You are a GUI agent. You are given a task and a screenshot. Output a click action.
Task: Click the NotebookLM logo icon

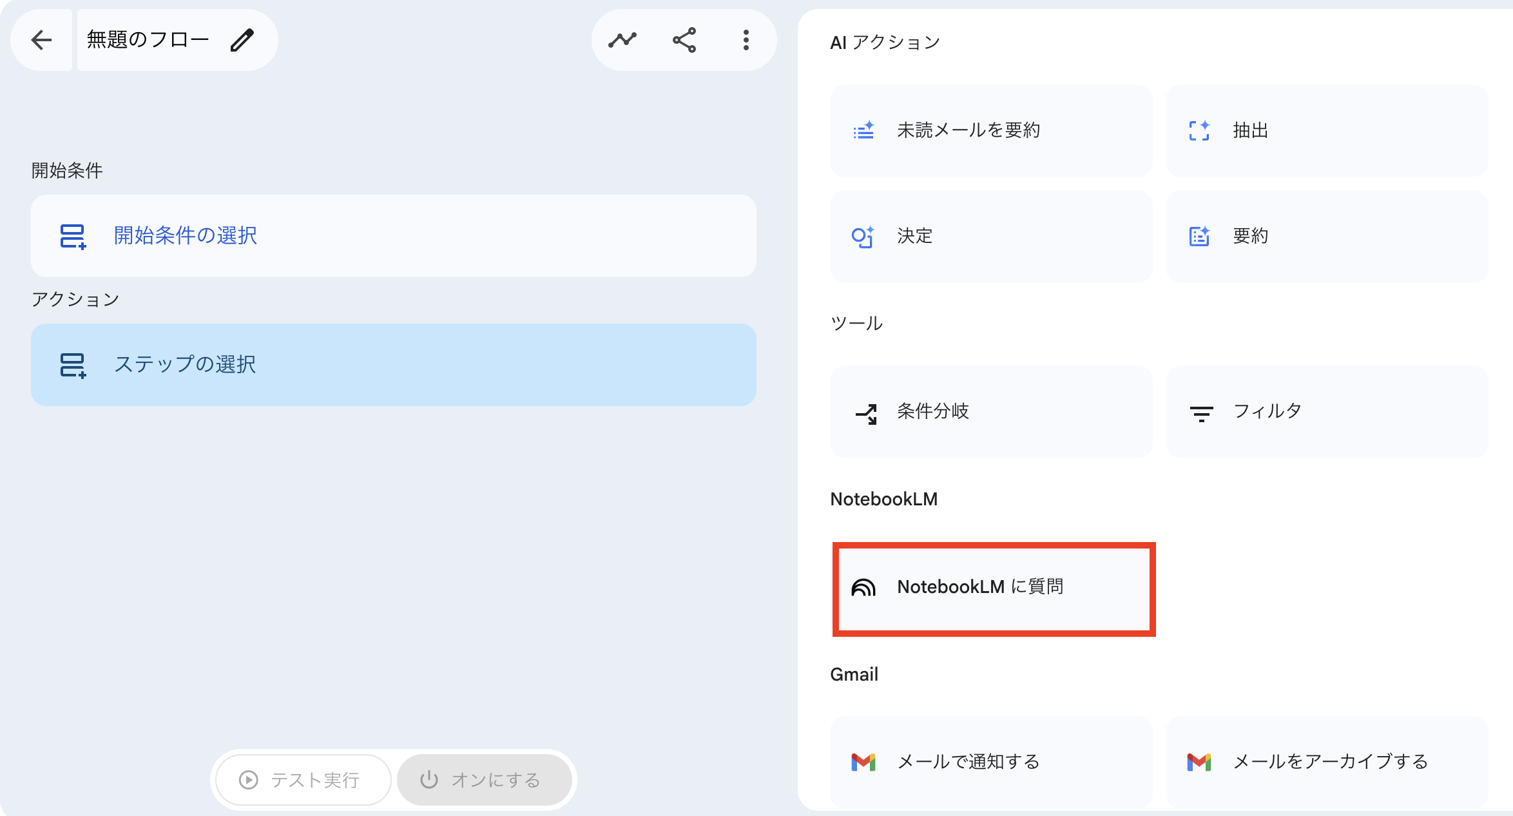pos(863,587)
